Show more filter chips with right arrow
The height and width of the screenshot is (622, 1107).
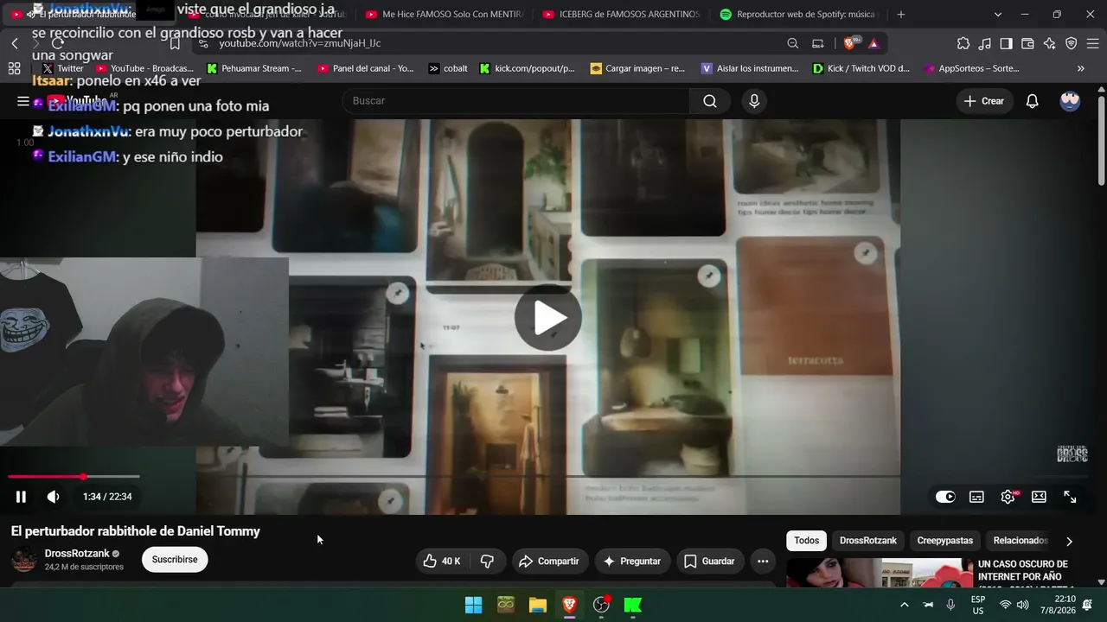pos(1069,542)
